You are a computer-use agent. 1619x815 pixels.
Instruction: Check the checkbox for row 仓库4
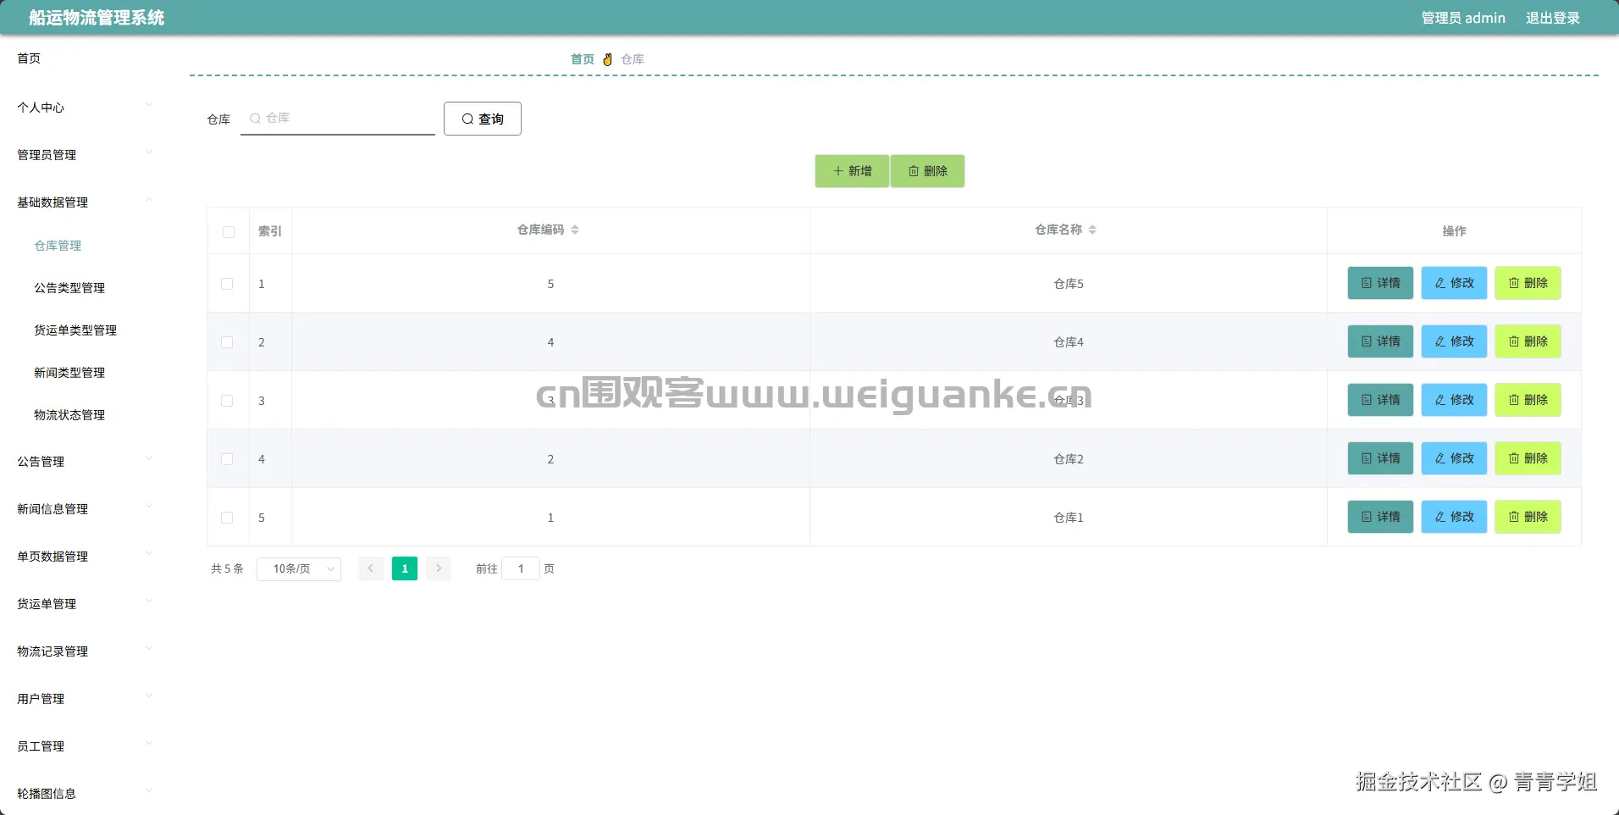point(227,342)
